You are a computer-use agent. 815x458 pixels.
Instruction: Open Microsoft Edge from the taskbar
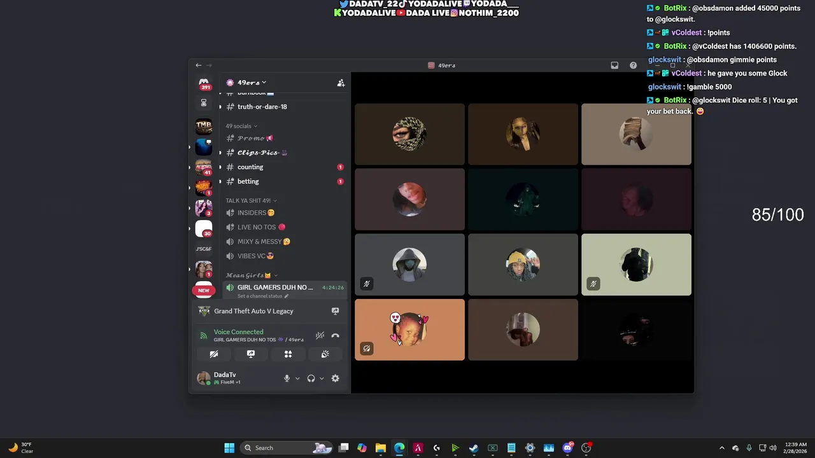tap(399, 448)
